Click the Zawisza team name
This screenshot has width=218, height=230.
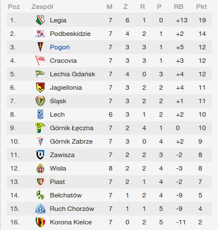pyautogui.click(x=62, y=155)
